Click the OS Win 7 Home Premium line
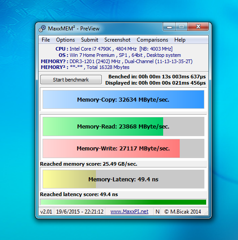Viewport: 238px width, 240px height. click(120, 55)
